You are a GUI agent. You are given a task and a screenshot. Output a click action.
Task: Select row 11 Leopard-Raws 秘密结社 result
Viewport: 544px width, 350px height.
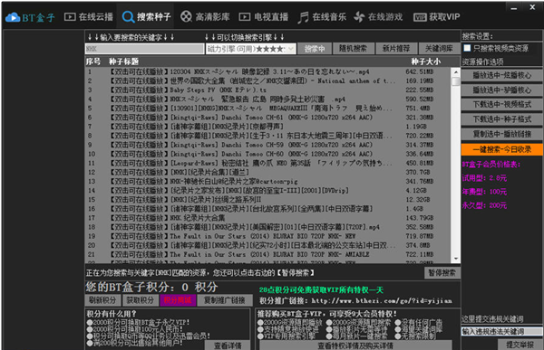(267, 163)
